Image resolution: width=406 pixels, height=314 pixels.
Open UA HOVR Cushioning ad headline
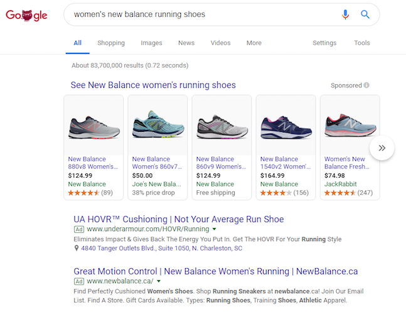coord(179,219)
